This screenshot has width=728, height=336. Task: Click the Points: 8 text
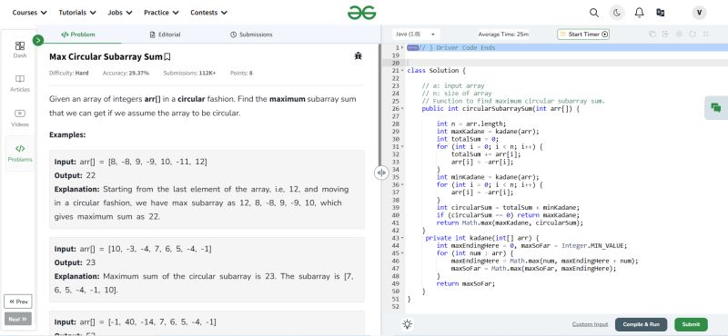241,74
